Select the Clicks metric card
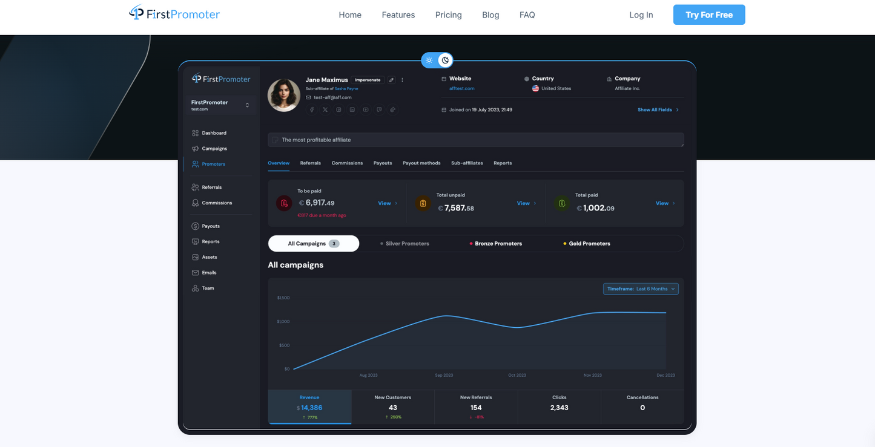The height and width of the screenshot is (447, 875). coord(560,407)
